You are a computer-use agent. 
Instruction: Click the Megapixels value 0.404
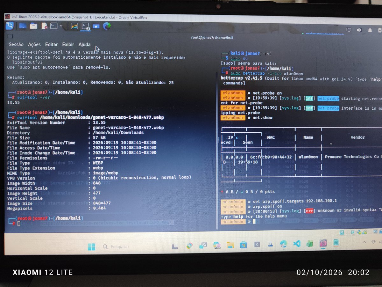99,208
